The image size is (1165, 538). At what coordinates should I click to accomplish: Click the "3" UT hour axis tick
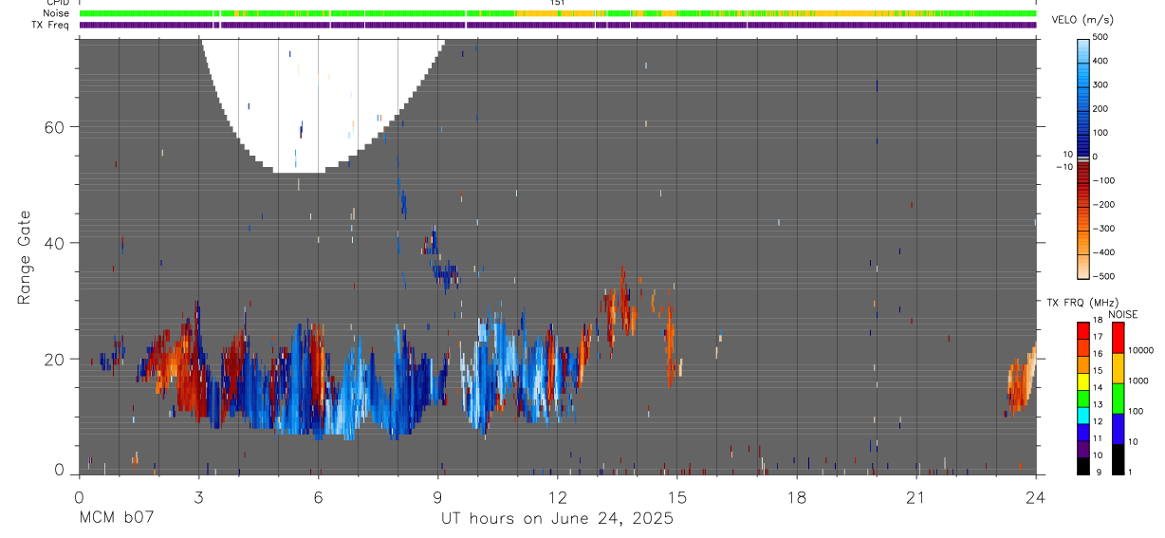198,497
